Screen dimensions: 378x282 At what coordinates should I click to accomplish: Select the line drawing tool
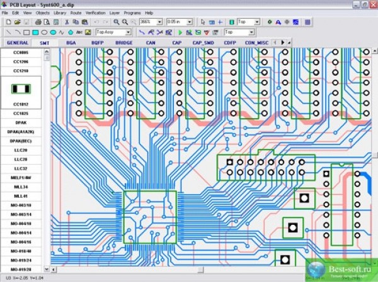pyautogui.click(x=9, y=32)
